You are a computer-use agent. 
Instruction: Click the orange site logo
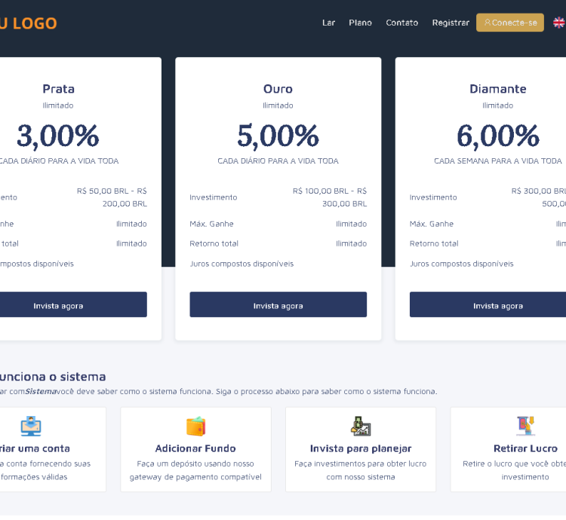tap(28, 23)
